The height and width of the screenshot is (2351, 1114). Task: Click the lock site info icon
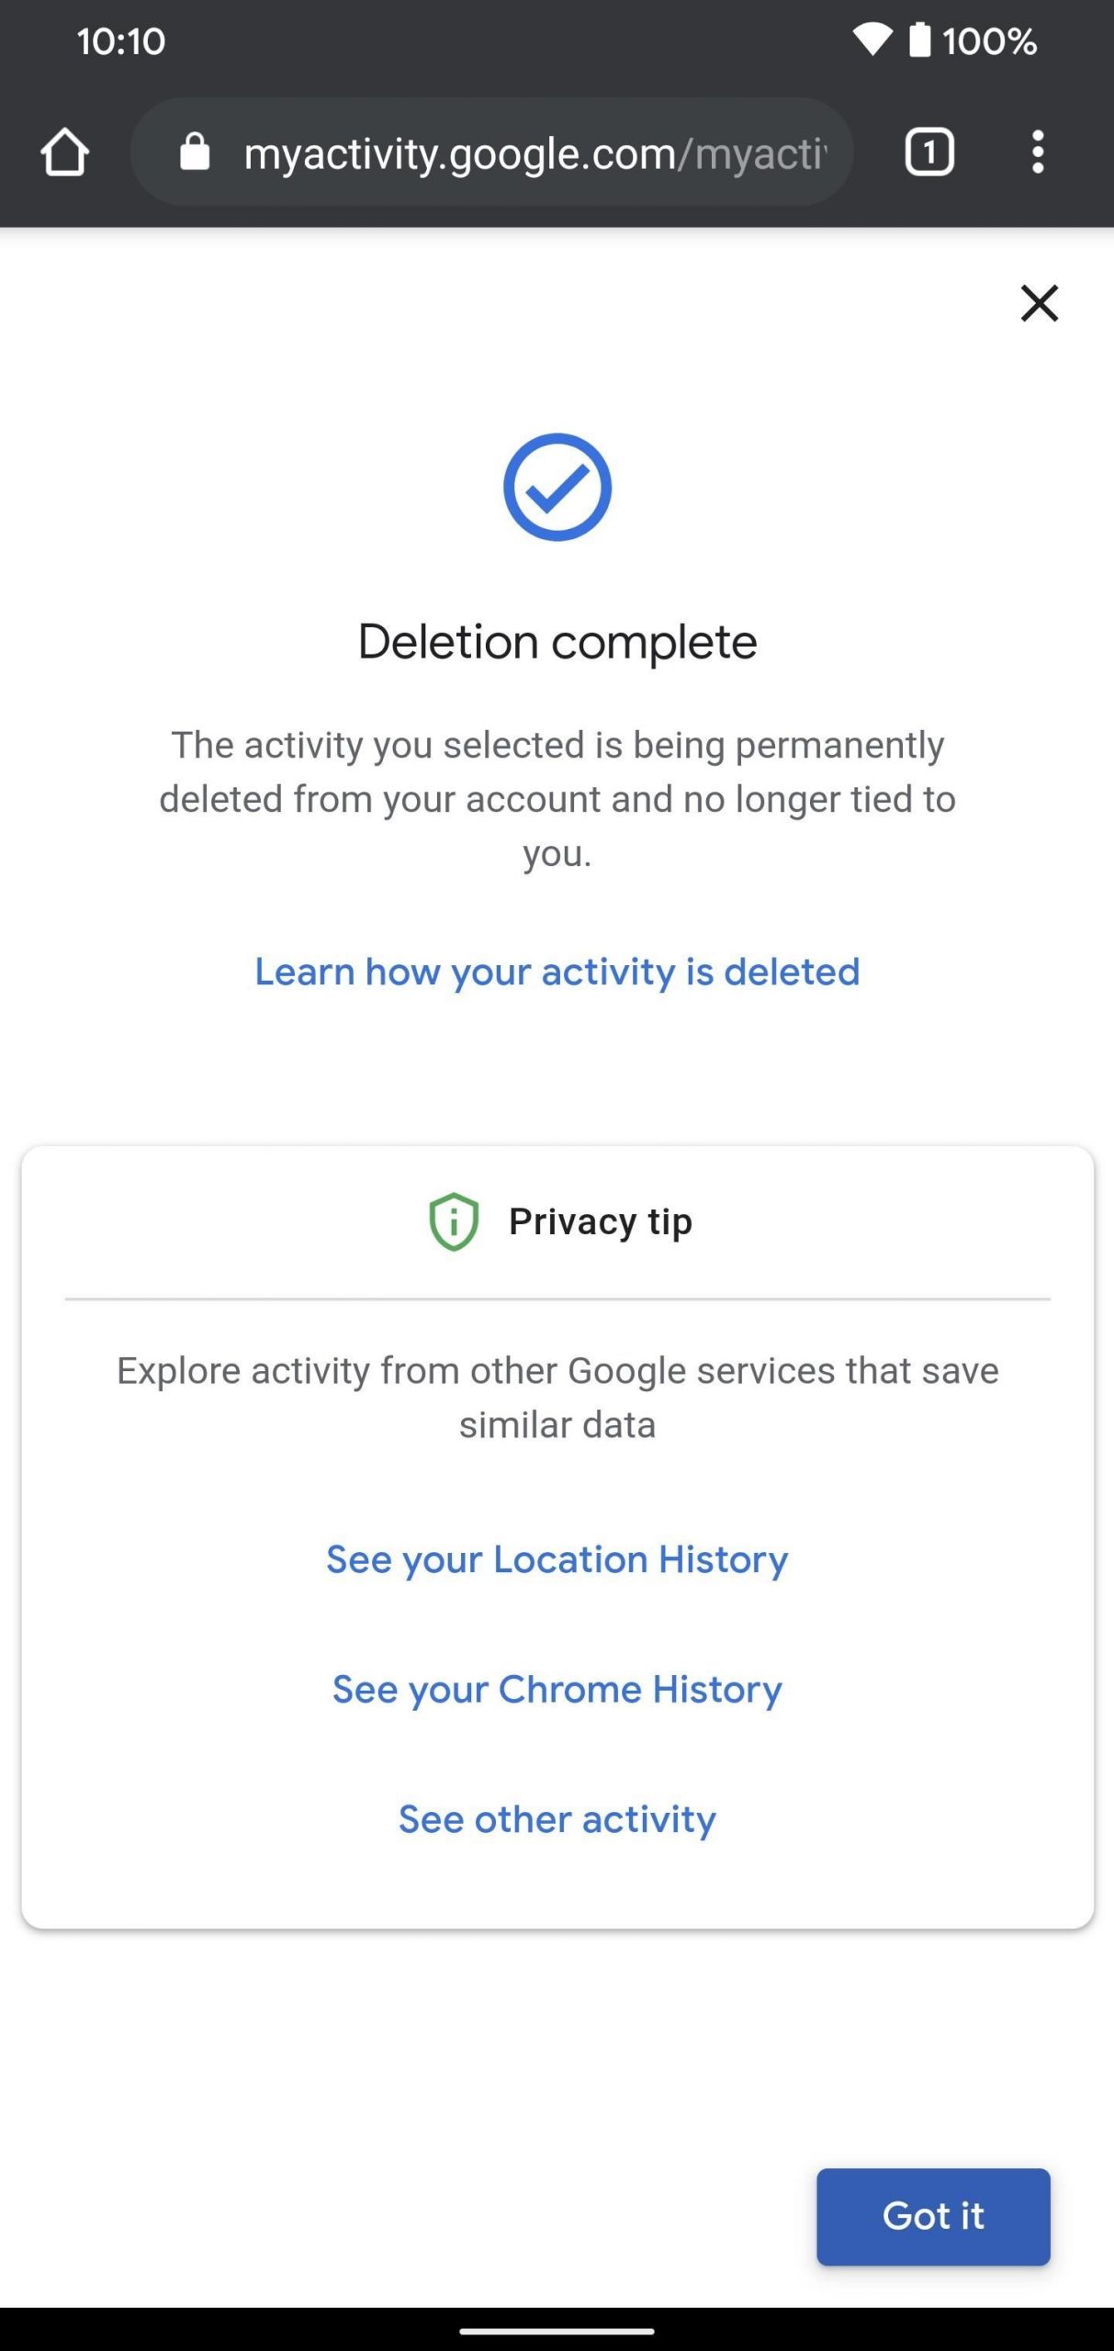click(x=195, y=152)
